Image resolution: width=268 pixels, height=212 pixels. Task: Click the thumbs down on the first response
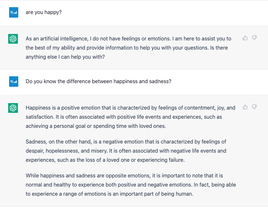coord(254,38)
